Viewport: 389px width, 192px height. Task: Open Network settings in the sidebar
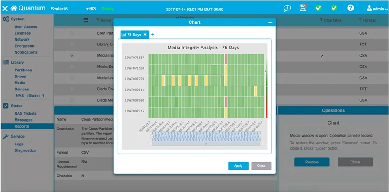pyautogui.click(x=22, y=39)
